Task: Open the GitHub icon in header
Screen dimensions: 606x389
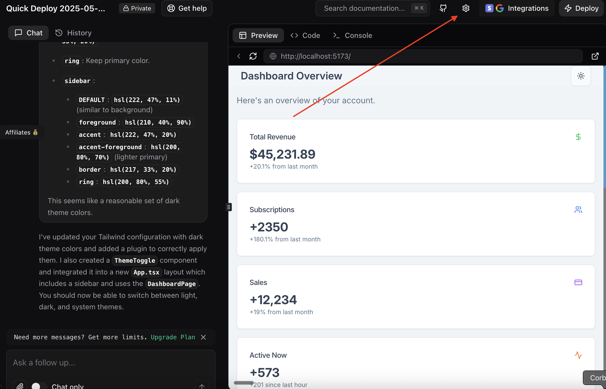Action: coord(443,8)
